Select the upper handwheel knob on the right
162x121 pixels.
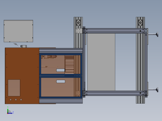coord(158,34)
